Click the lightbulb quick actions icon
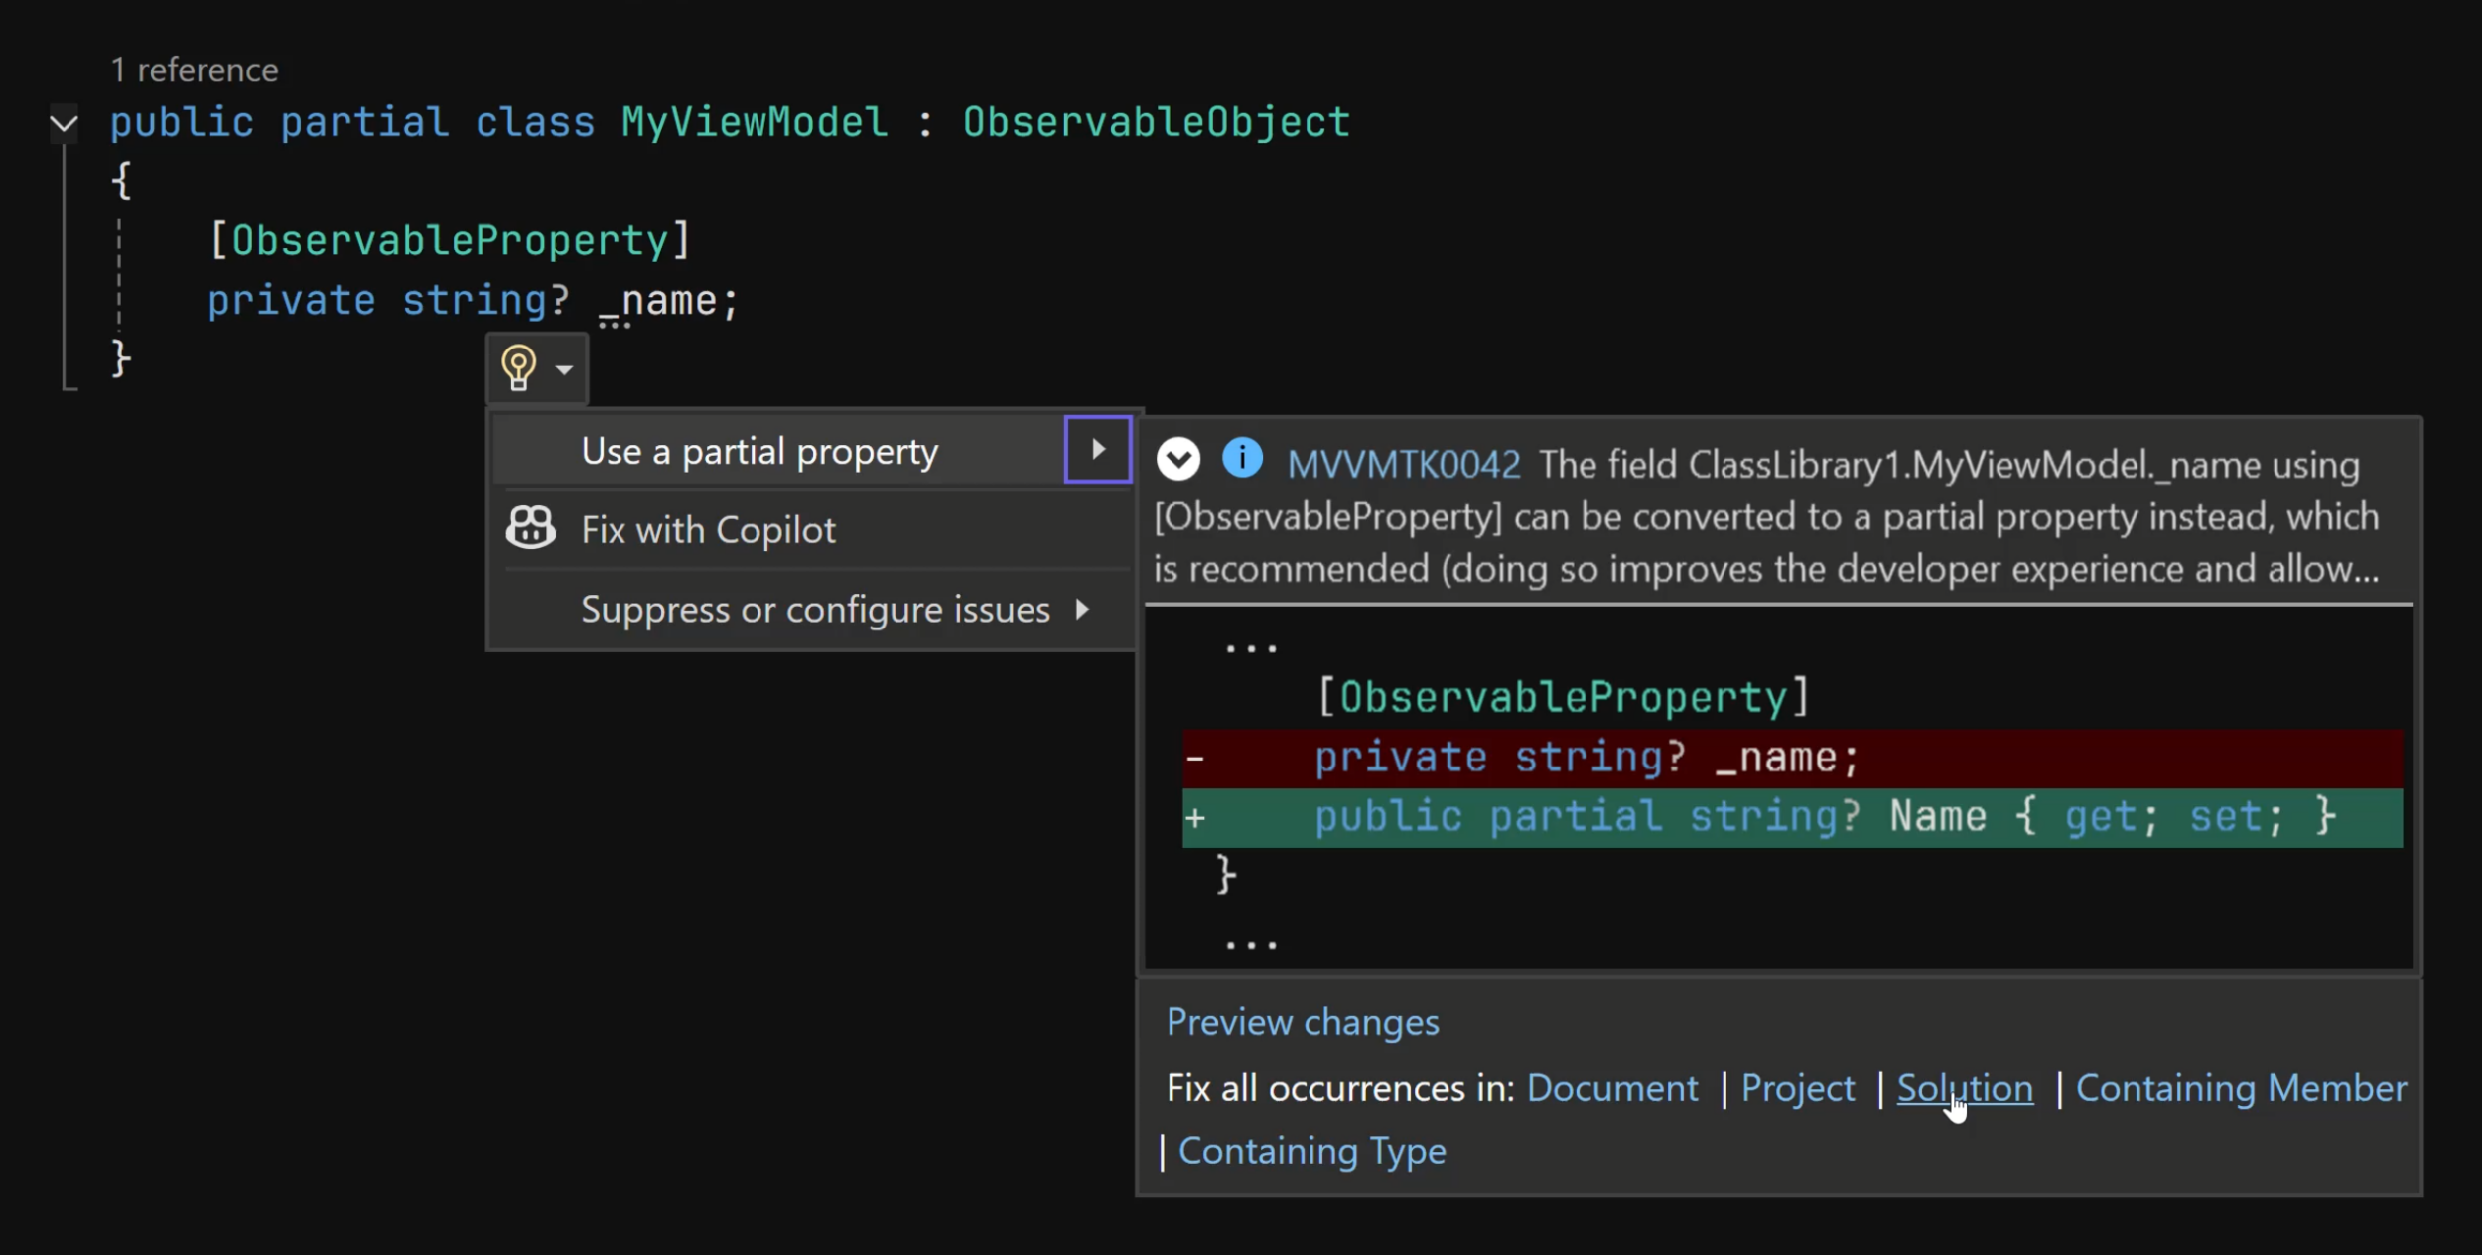Screen dimensions: 2482x1255 [x=518, y=368]
